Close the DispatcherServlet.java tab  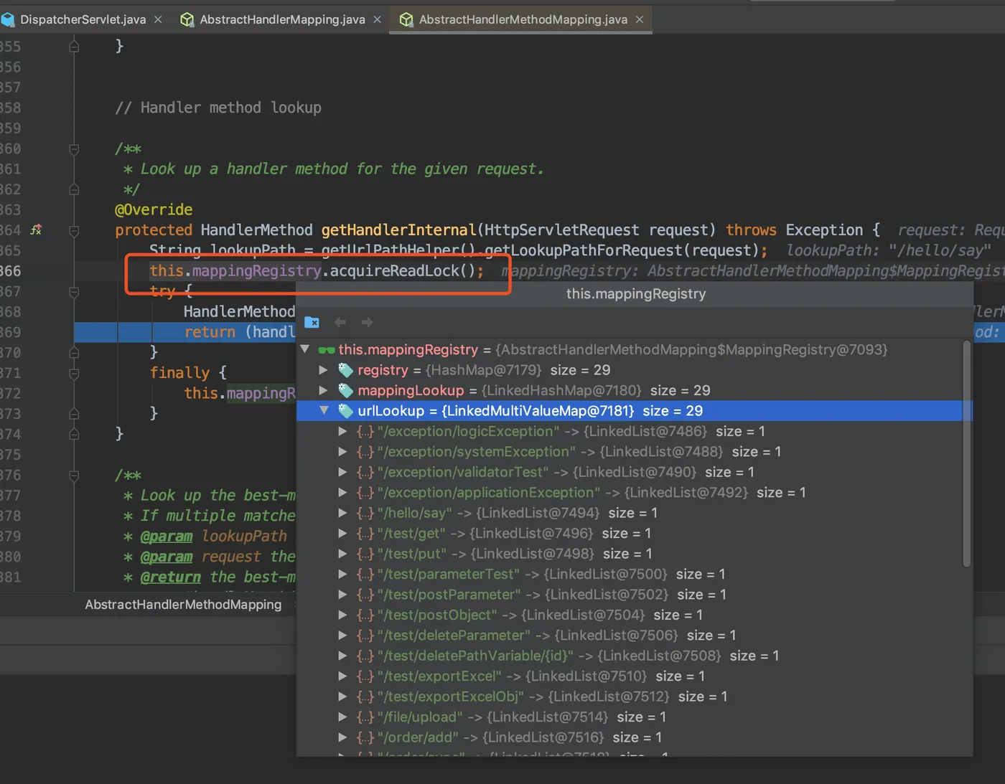coord(158,19)
